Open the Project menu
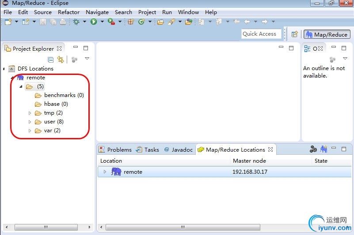The width and height of the screenshot is (354, 235). (147, 12)
